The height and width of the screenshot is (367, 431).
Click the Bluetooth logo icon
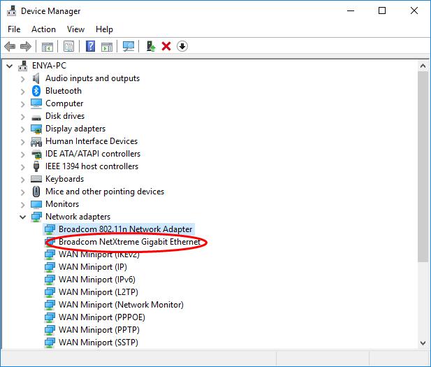36,91
